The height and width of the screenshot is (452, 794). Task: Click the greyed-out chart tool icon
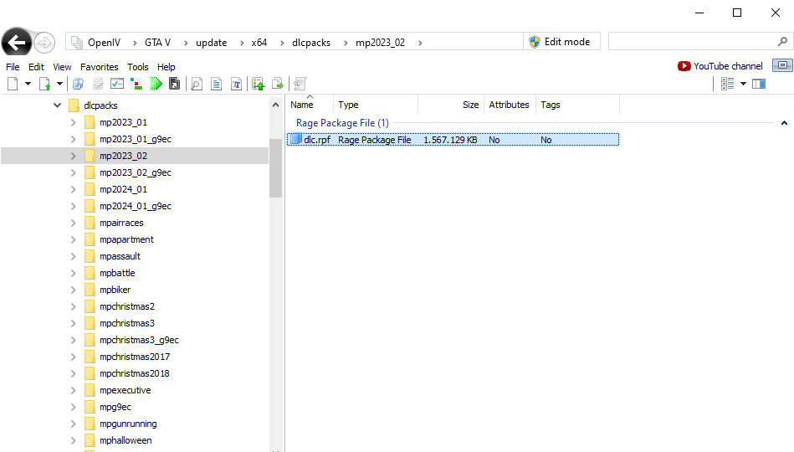pos(98,84)
